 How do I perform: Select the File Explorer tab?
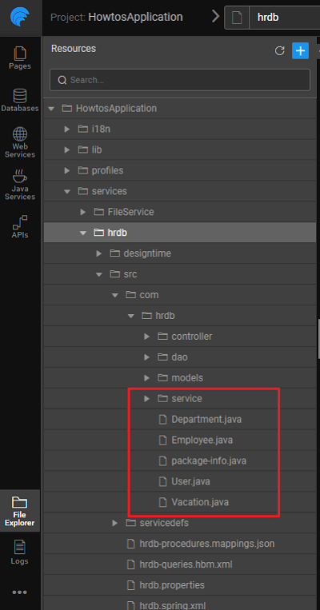(20, 510)
